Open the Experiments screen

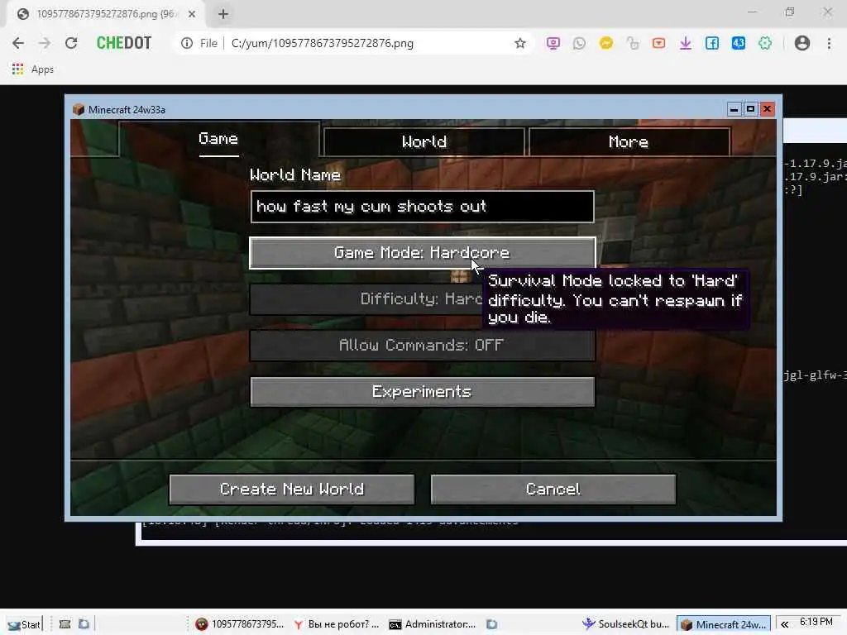coord(423,391)
